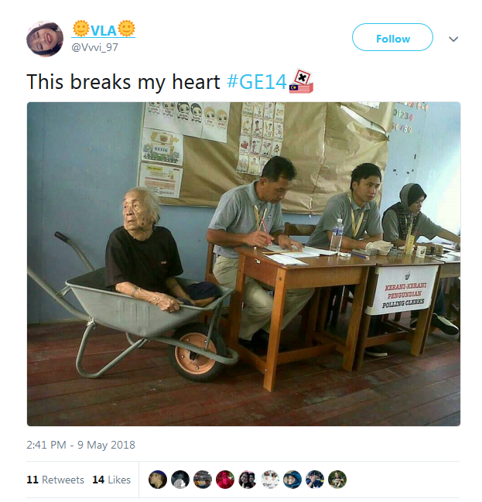
Task: Click the fifth liker avatar
Action: (248, 480)
